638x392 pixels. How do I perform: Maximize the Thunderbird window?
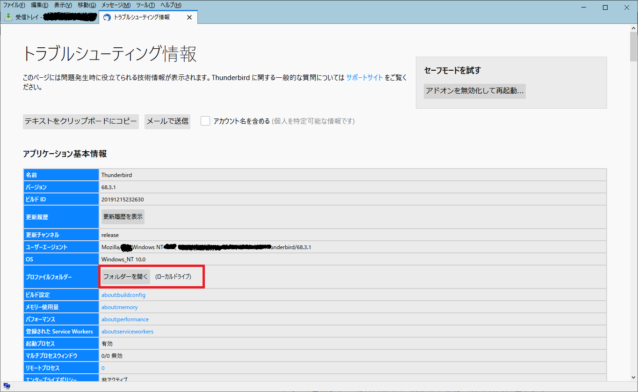(605, 7)
